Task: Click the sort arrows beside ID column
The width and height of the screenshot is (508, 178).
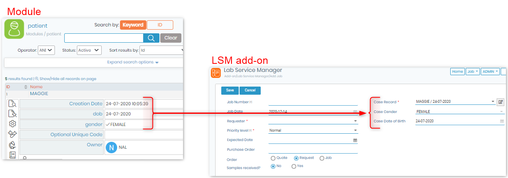Action: (26, 87)
